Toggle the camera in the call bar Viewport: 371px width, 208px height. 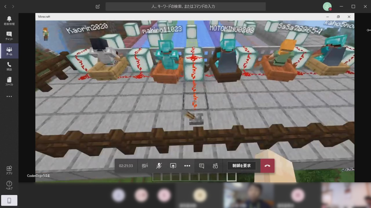point(145,166)
